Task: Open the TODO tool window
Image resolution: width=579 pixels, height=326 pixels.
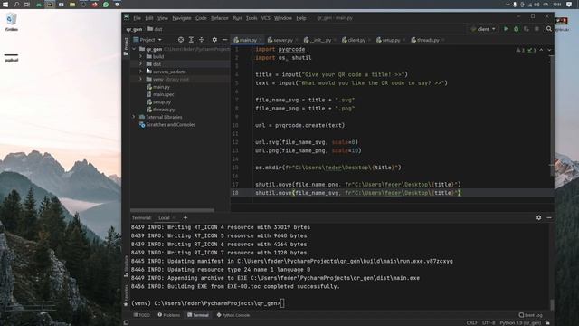Action: pyautogui.click(x=142, y=315)
